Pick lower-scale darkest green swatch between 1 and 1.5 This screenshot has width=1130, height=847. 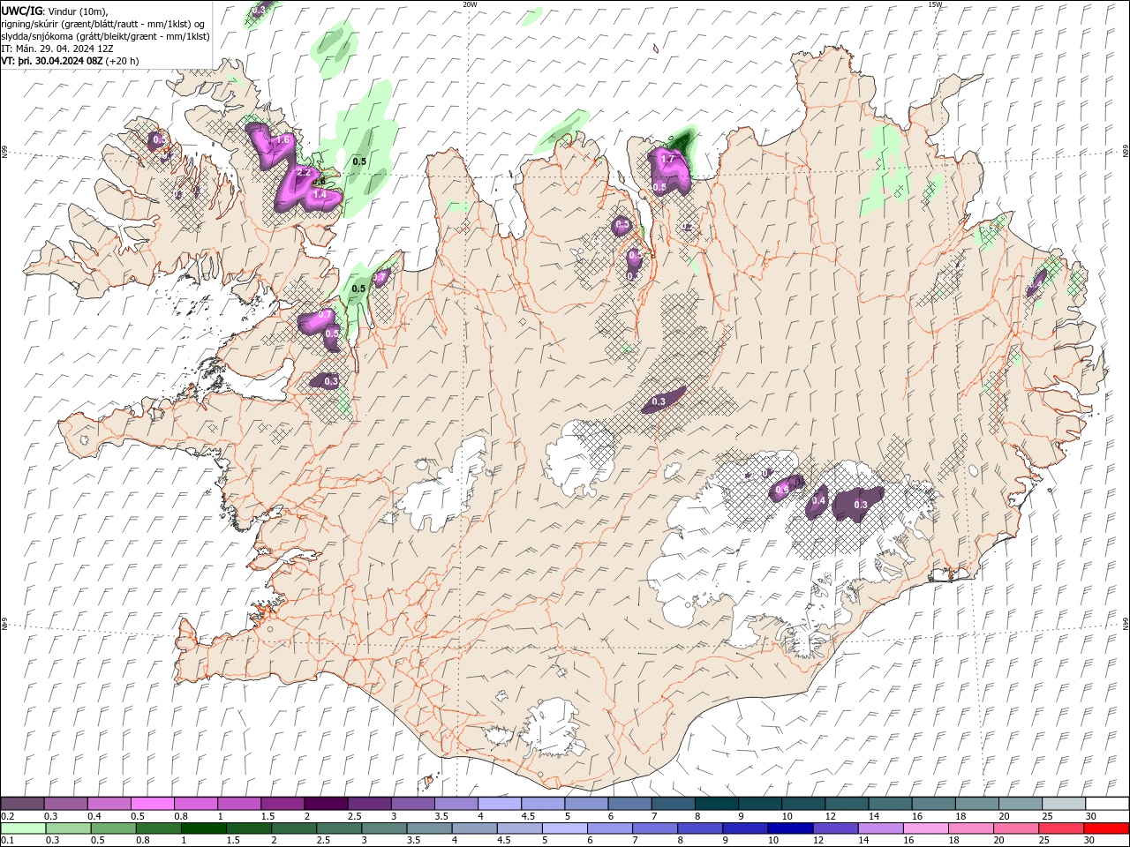[204, 828]
